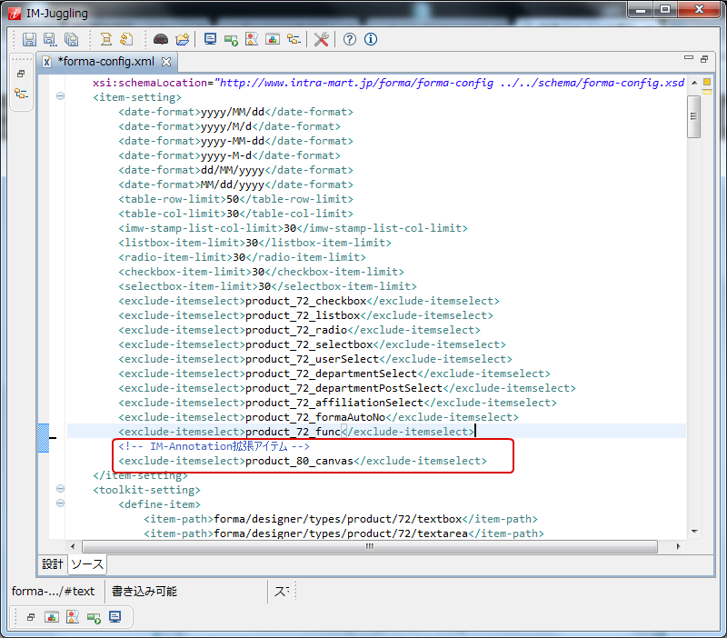
Task: Click the Save floppy disk icon
Action: [29, 39]
